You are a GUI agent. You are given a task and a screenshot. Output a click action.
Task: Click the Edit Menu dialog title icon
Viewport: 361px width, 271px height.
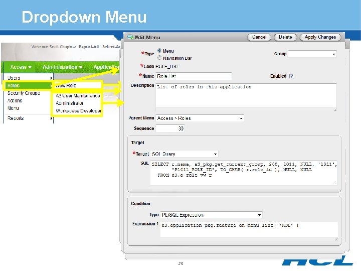[x=130, y=37]
